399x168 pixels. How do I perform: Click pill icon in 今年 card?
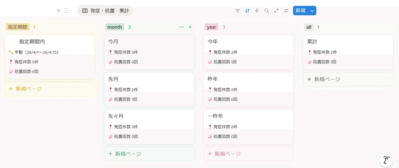pos(210,62)
